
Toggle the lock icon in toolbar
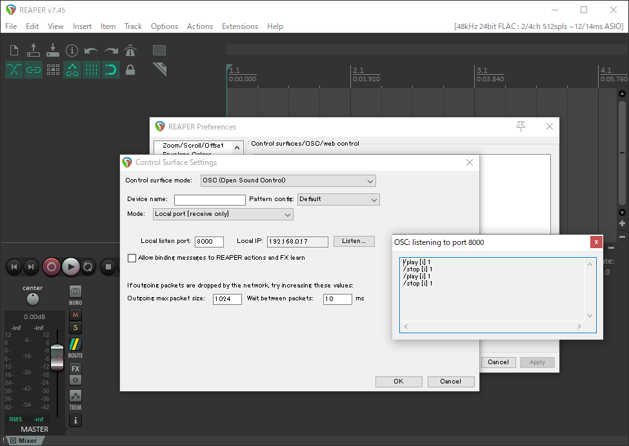pos(130,70)
